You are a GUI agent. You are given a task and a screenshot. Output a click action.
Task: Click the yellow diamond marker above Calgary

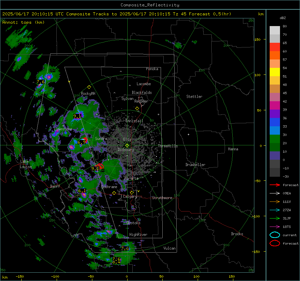[x=132, y=192]
